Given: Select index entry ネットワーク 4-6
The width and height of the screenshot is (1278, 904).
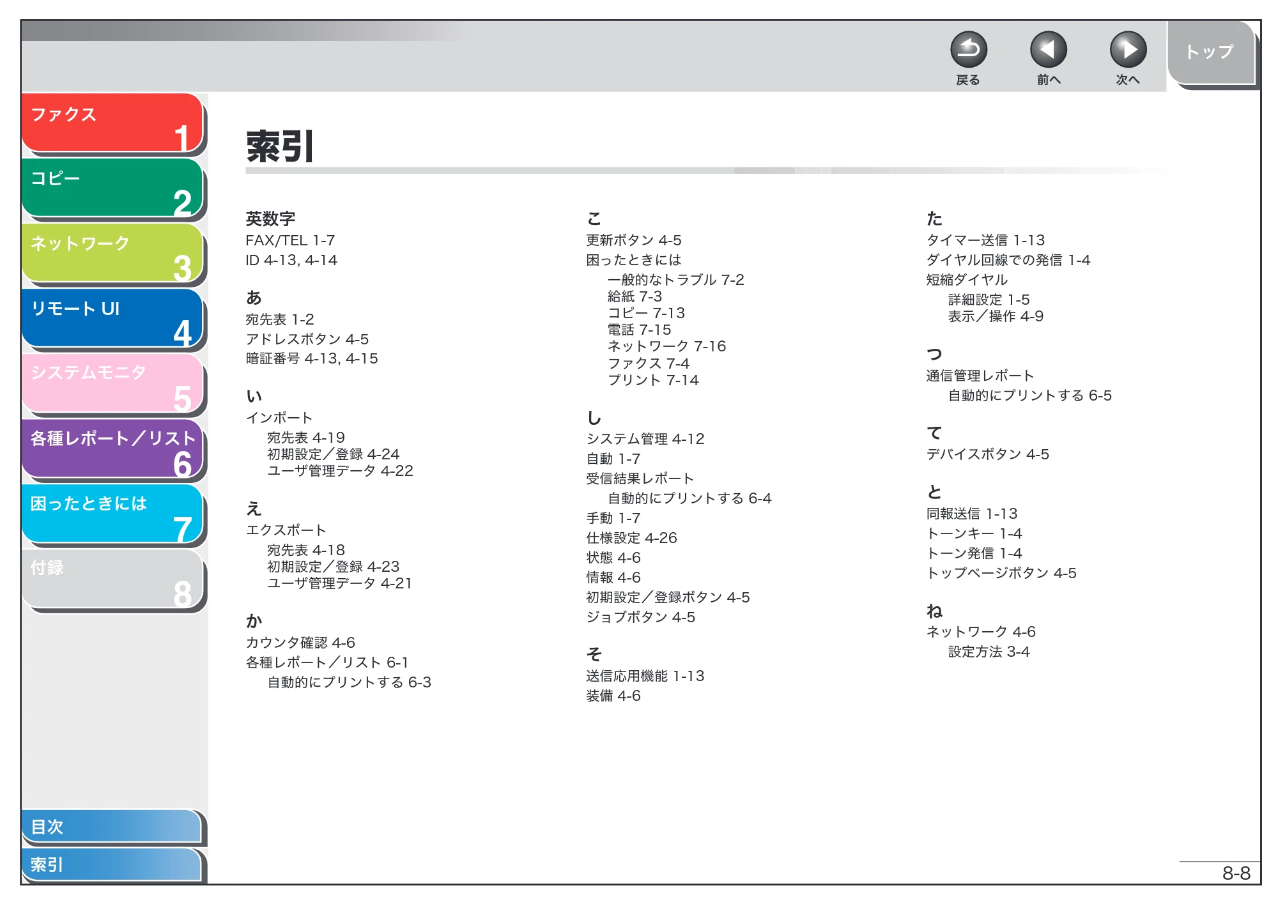Looking at the screenshot, I should [982, 631].
